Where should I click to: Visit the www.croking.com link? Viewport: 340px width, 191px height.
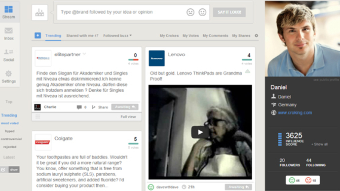pyautogui.click(x=295, y=112)
